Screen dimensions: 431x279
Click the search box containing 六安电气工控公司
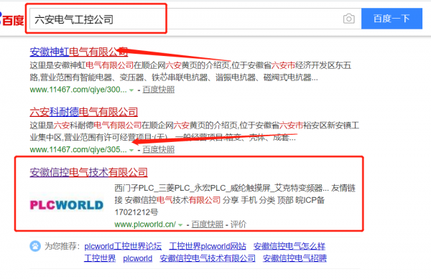point(185,19)
